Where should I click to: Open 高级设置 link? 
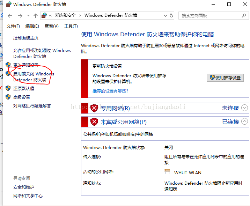coord(22,97)
